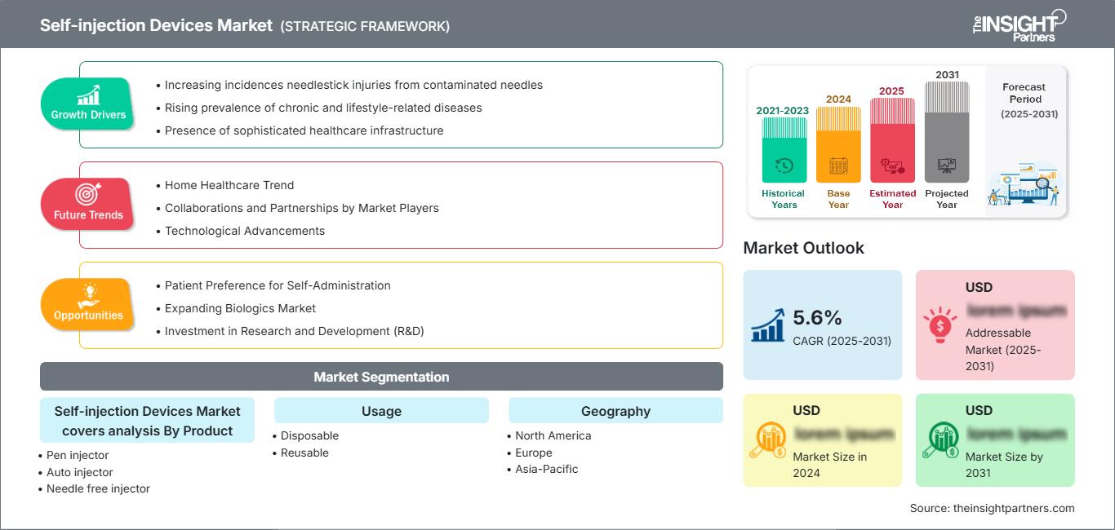Switch to the Usage tab

coord(381,410)
